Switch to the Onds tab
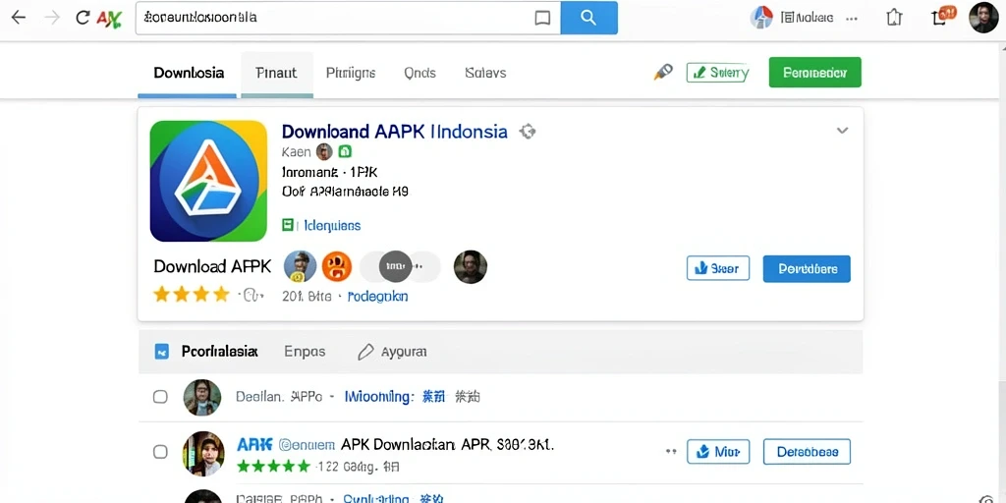Image resolution: width=1006 pixels, height=503 pixels. click(x=419, y=73)
